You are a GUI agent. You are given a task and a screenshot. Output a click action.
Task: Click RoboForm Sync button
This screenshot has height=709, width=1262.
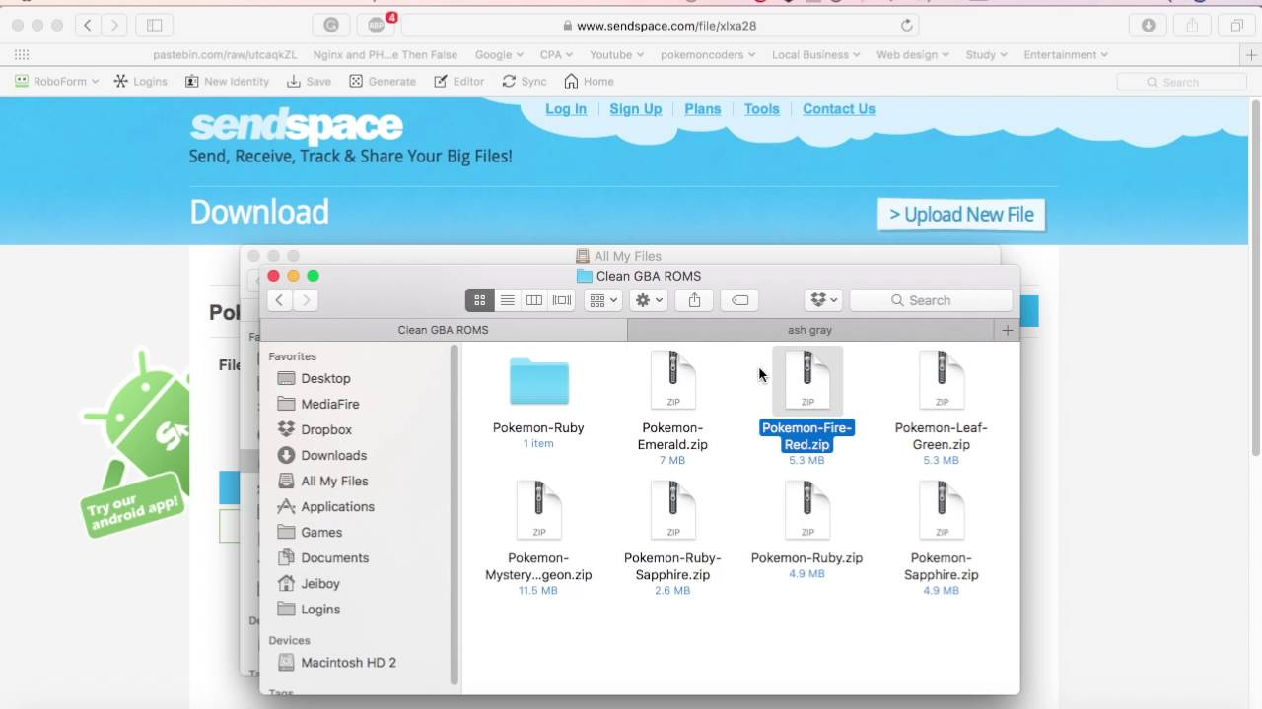point(525,82)
